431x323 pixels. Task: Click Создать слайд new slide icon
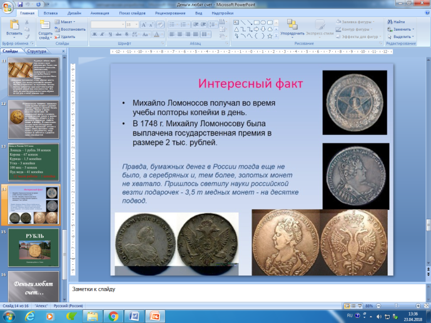(x=44, y=25)
